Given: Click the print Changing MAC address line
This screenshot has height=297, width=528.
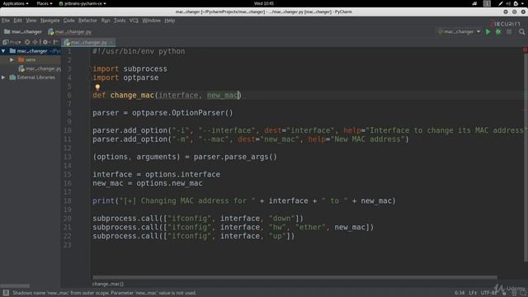Looking at the screenshot, I should click(244, 201).
